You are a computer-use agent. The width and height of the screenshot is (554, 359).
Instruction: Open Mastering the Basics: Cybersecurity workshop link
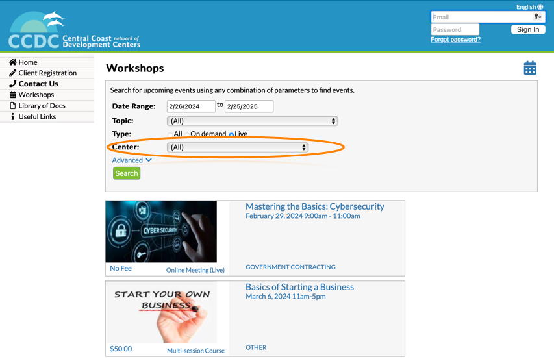(x=314, y=206)
